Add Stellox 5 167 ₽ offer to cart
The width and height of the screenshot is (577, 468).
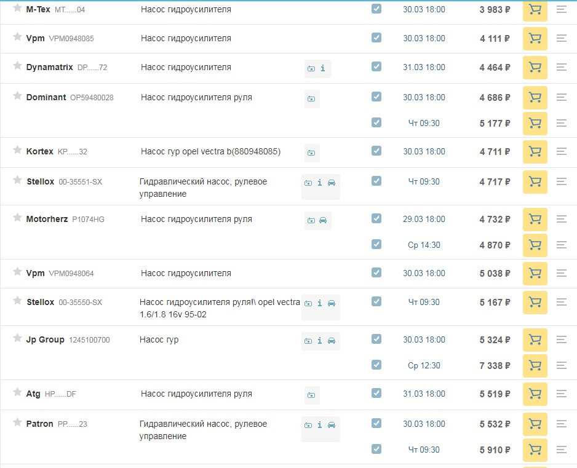(x=535, y=303)
